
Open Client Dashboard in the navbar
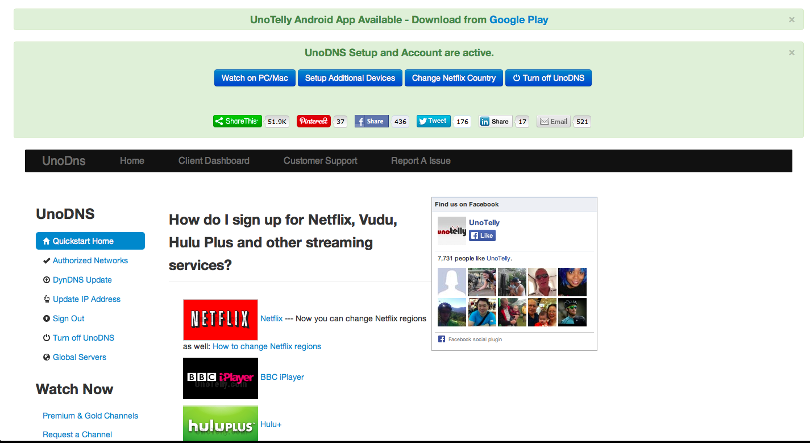click(214, 161)
